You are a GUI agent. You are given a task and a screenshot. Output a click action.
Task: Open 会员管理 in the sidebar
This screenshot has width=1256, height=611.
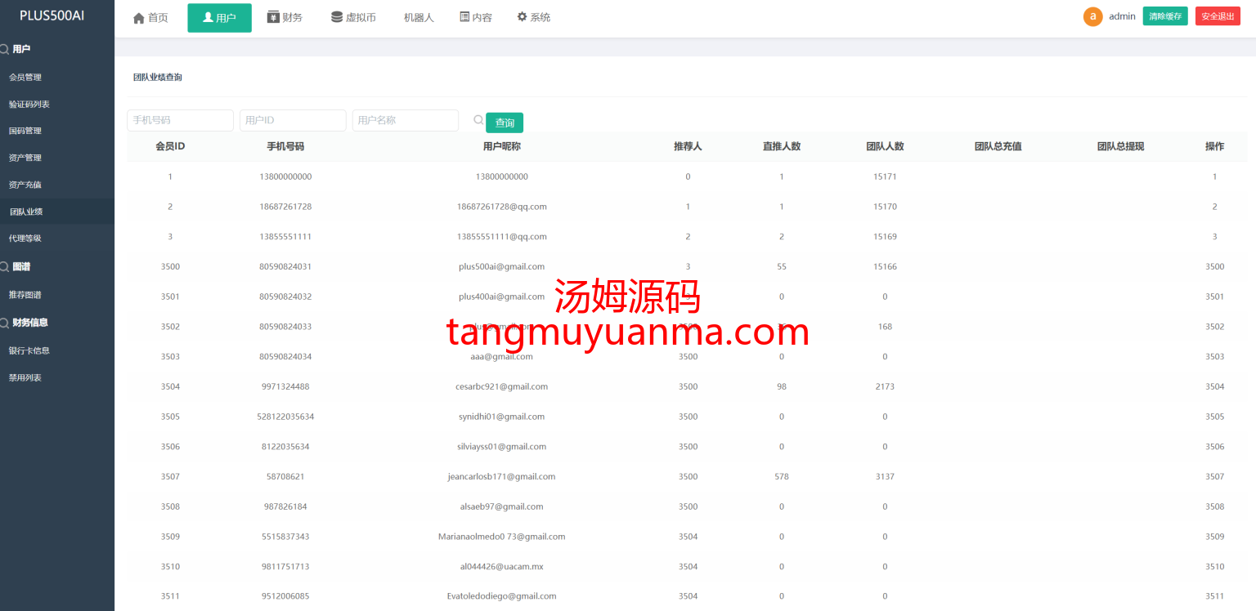pos(25,78)
